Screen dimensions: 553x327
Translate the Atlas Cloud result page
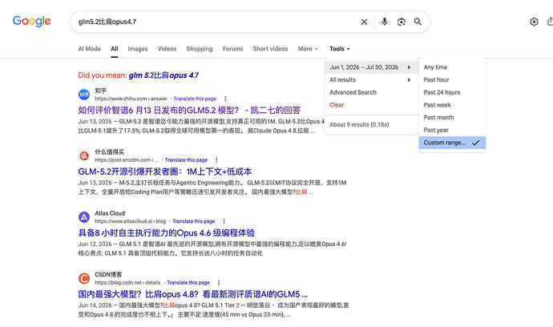193,221
